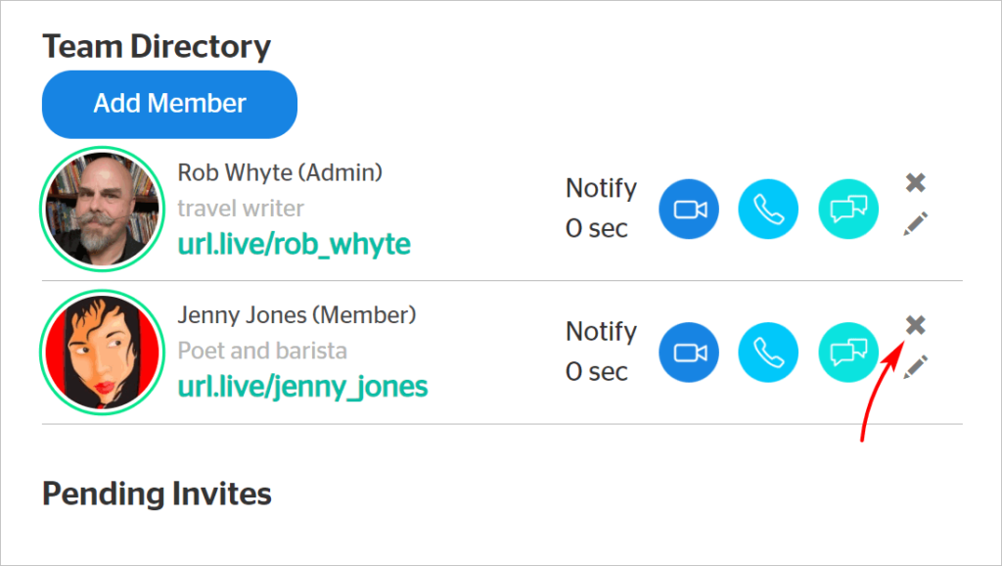The image size is (1002, 566).
Task: Open chat with Rob Whyte
Action: tap(848, 210)
